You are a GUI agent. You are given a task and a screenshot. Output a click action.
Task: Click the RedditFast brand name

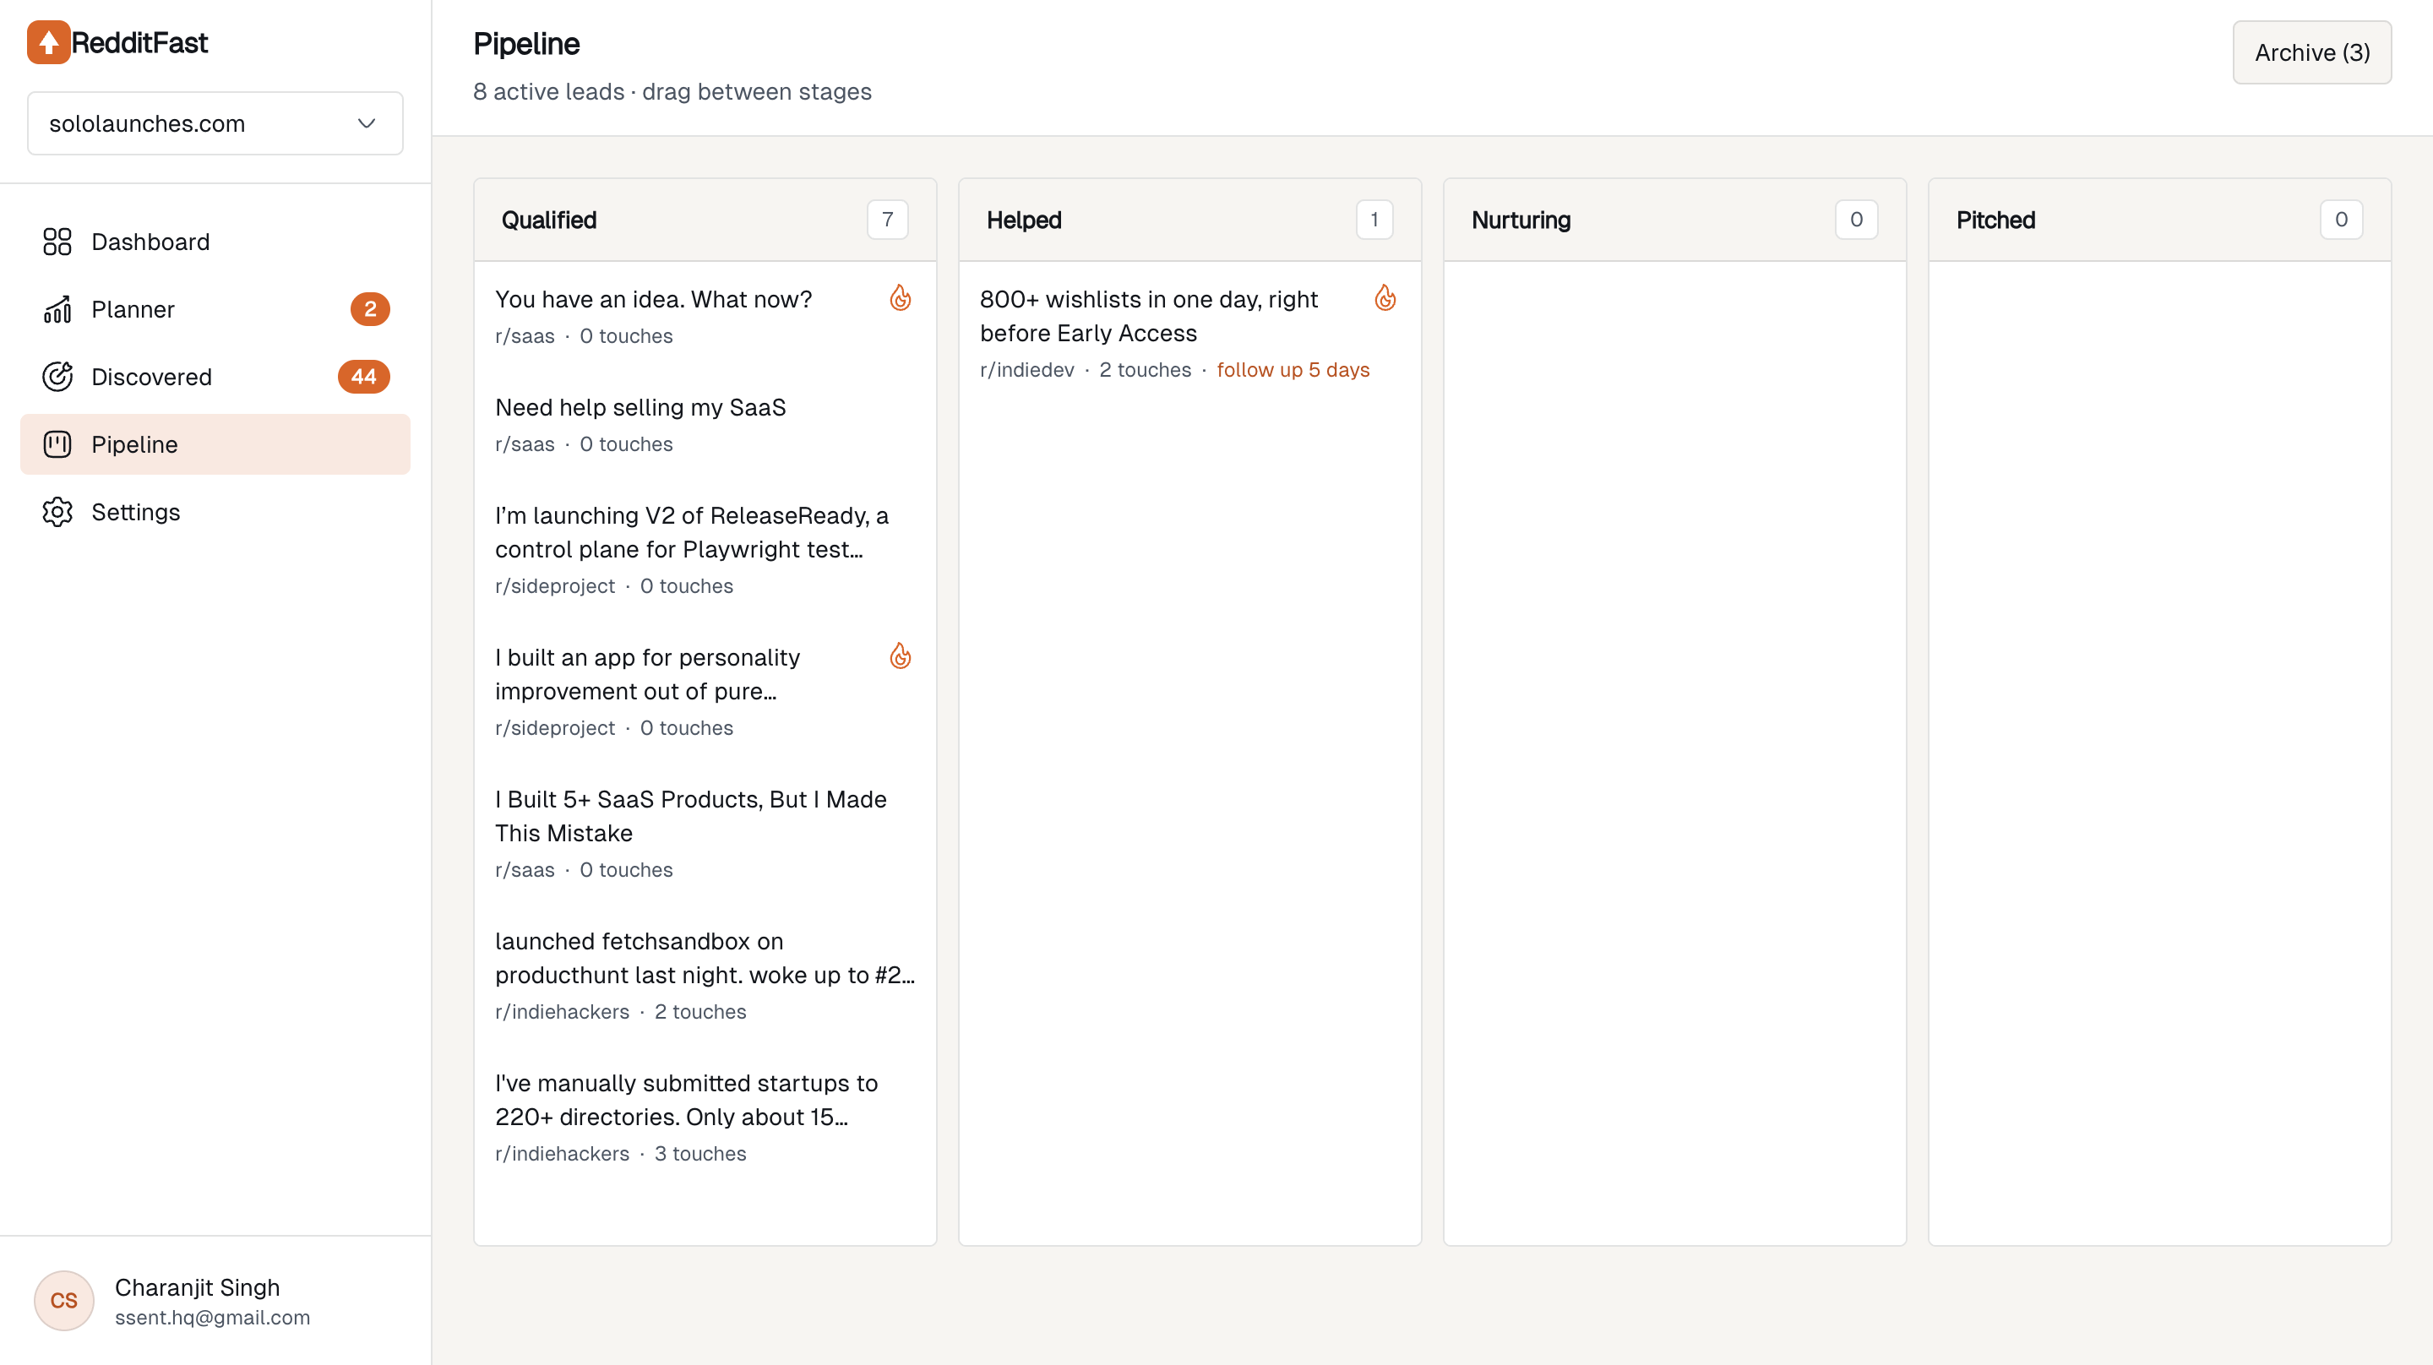pyautogui.click(x=139, y=42)
